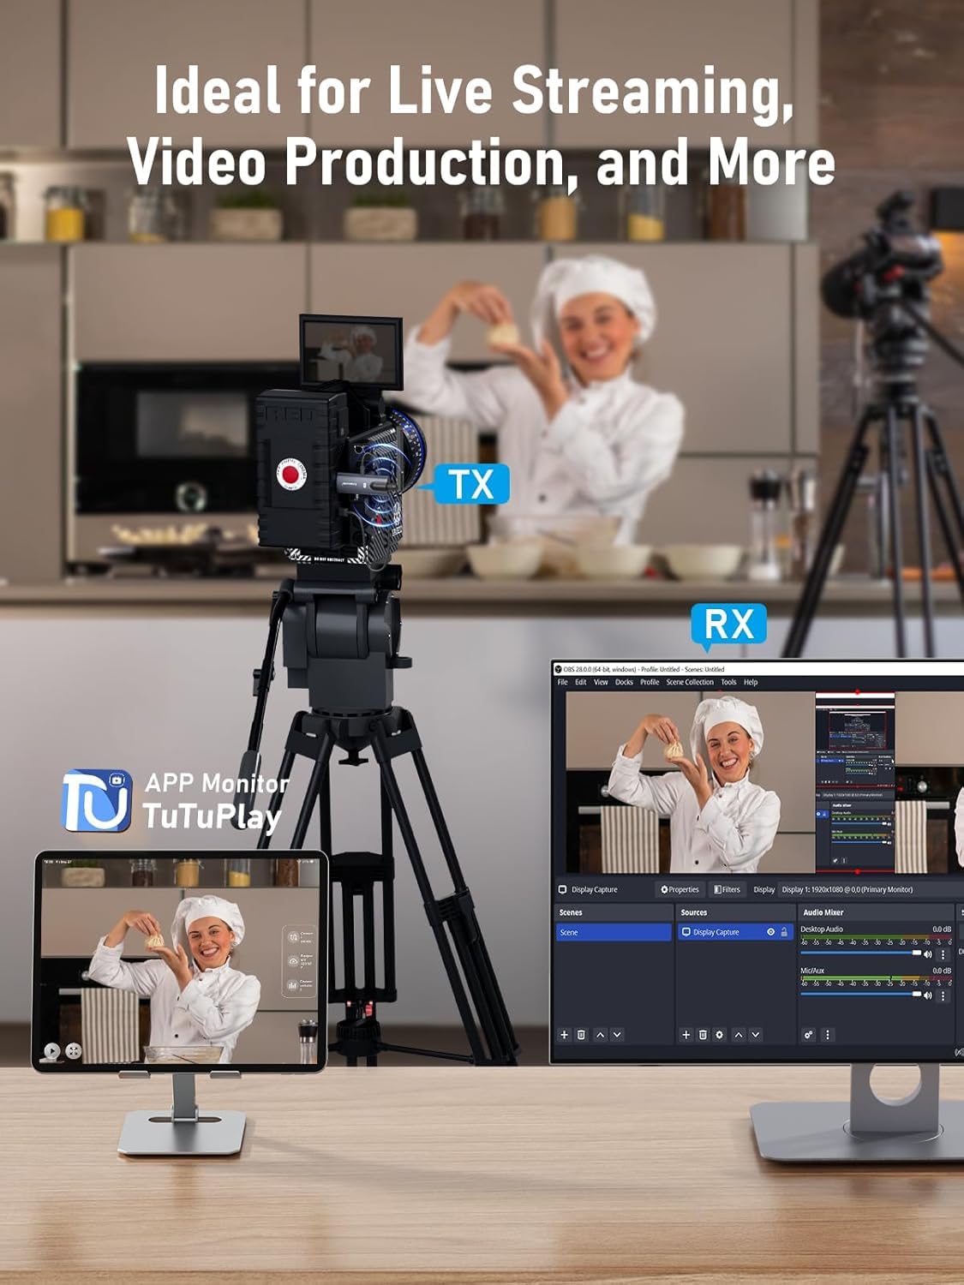Mute Desktop Audio with the speaker icon
Viewport: 964px width, 1285px height.
928,953
